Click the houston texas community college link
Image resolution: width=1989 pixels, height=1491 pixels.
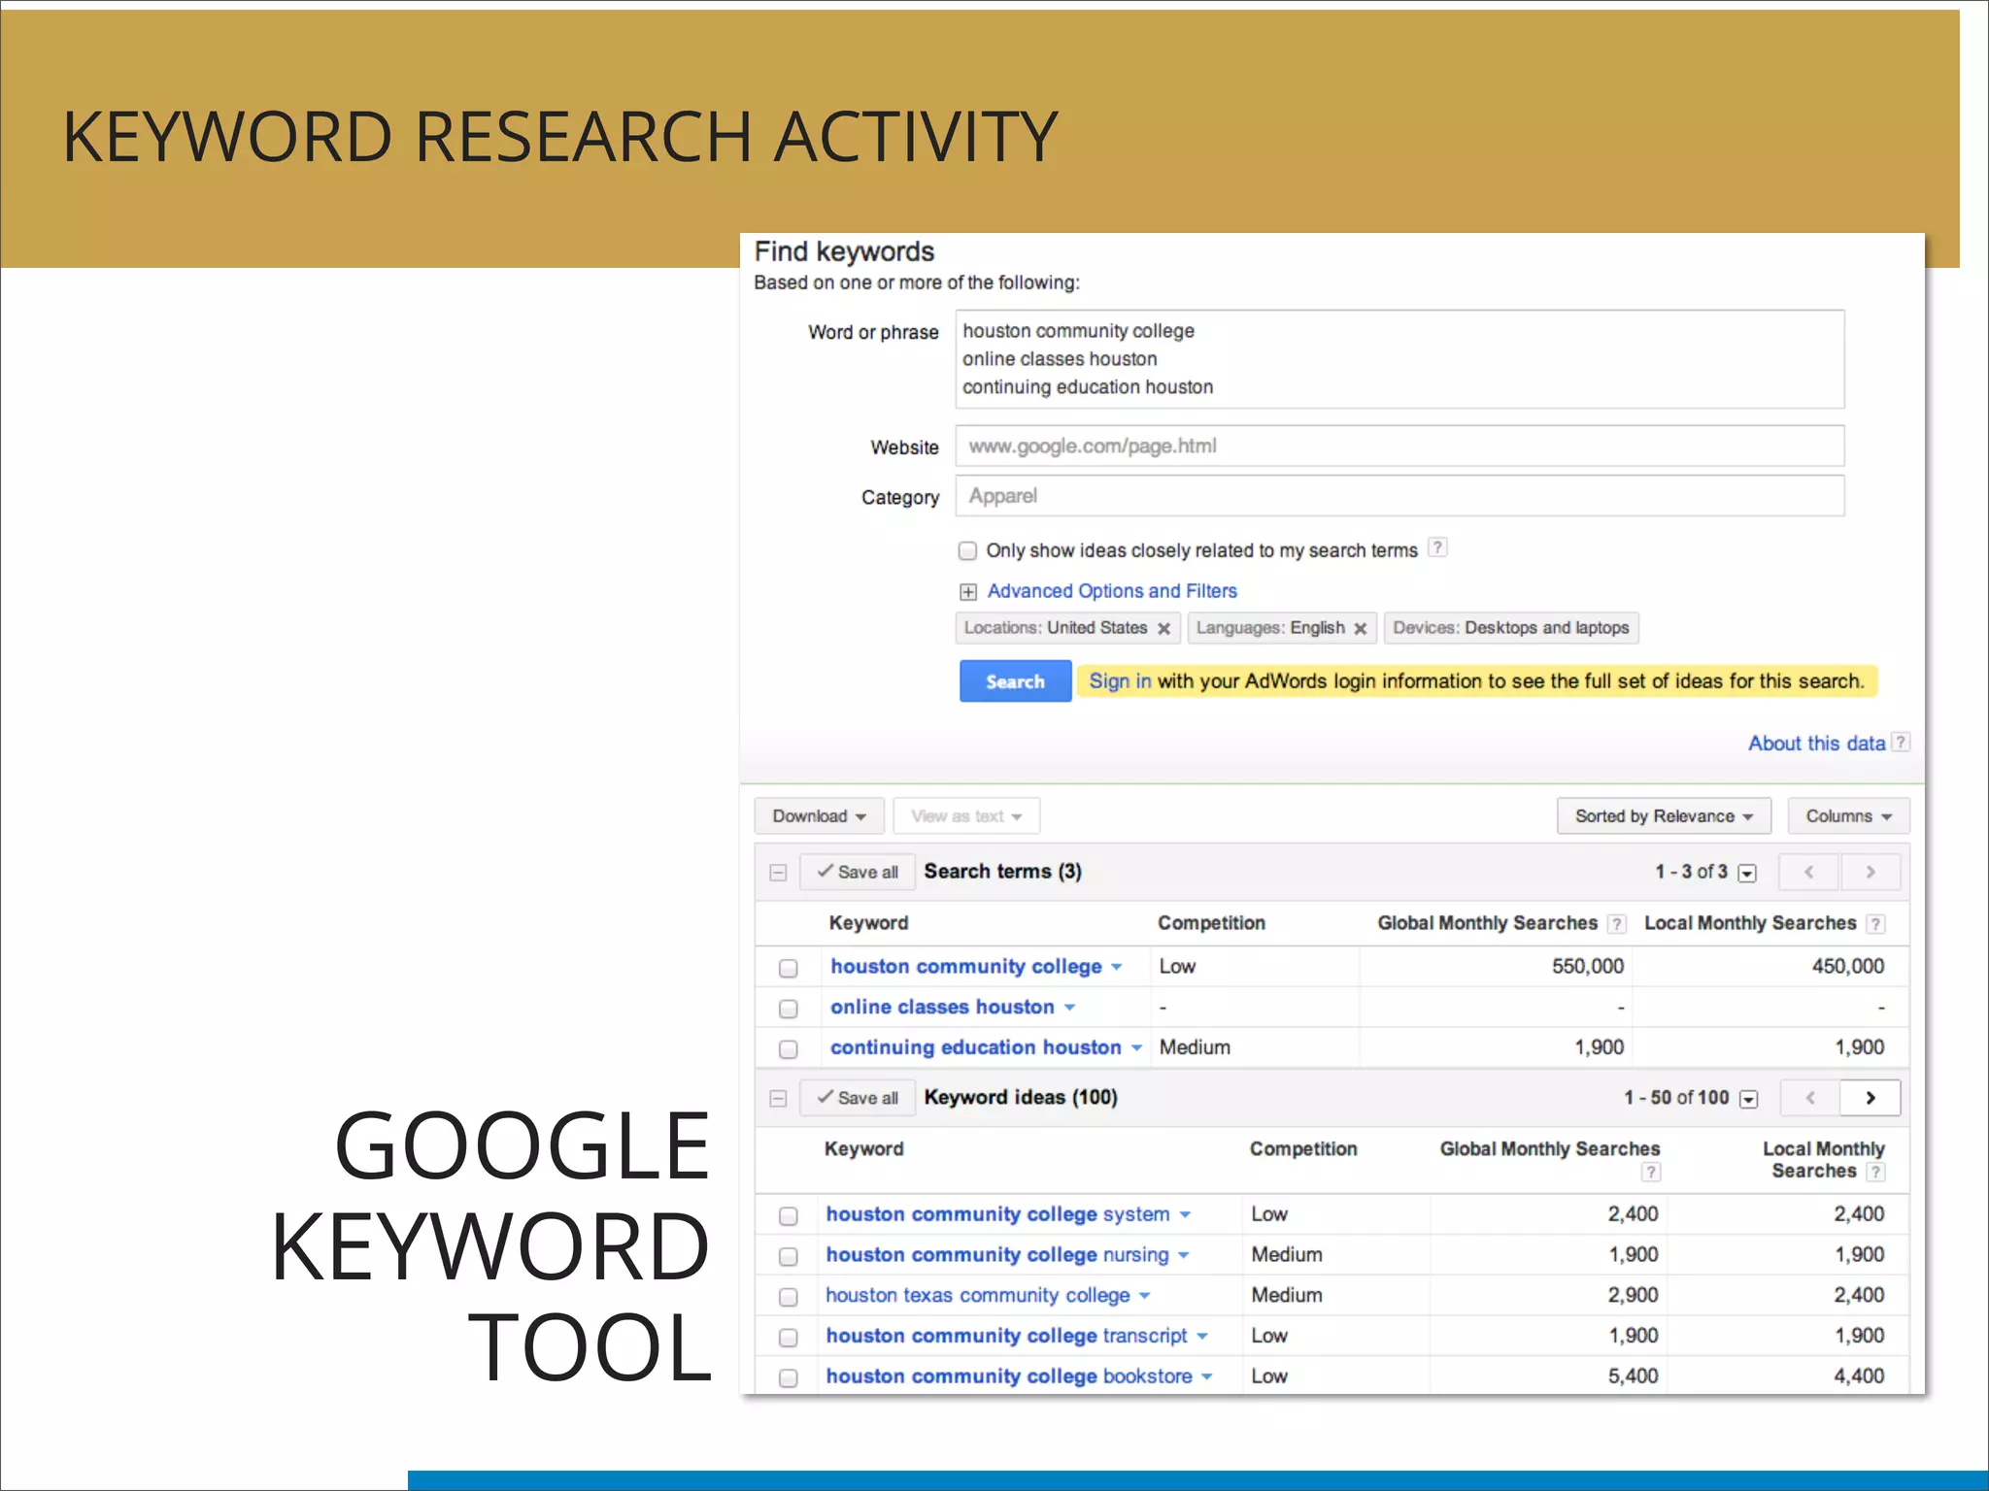[978, 1296]
